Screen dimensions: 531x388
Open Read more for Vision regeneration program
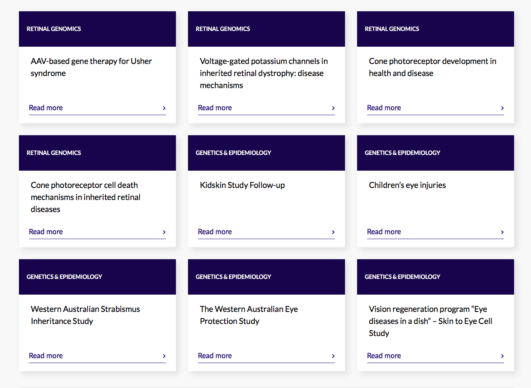pos(384,356)
